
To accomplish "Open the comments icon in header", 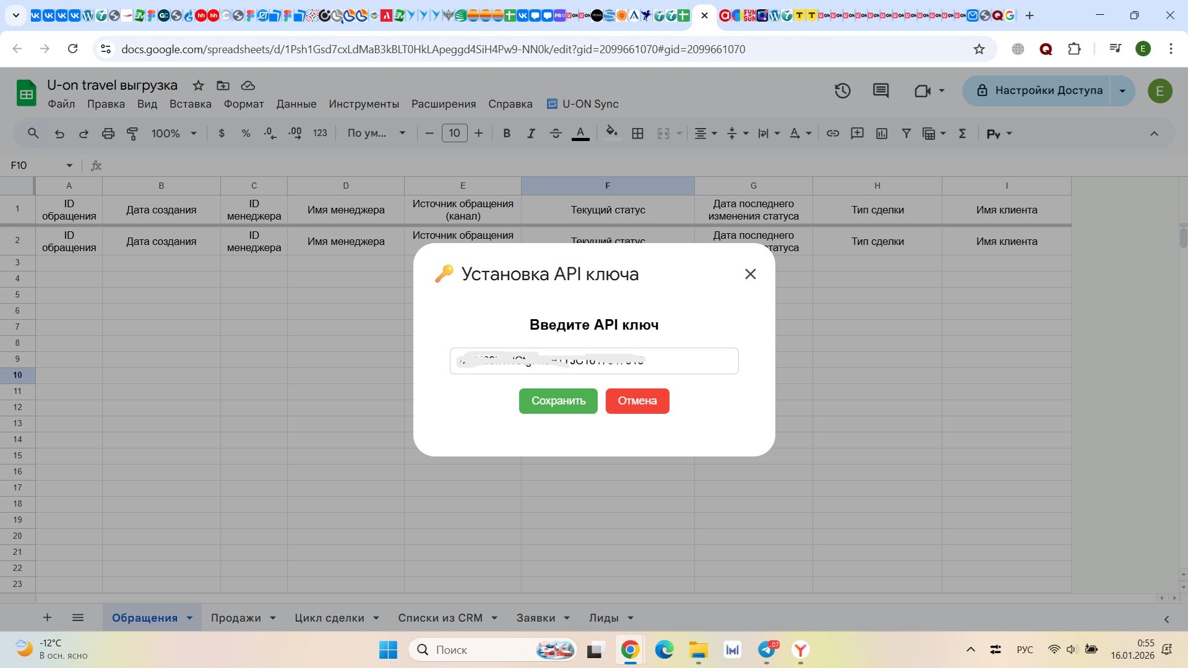I will (880, 91).
